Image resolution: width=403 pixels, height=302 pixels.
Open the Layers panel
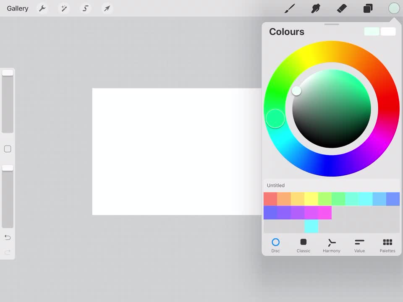pyautogui.click(x=368, y=8)
